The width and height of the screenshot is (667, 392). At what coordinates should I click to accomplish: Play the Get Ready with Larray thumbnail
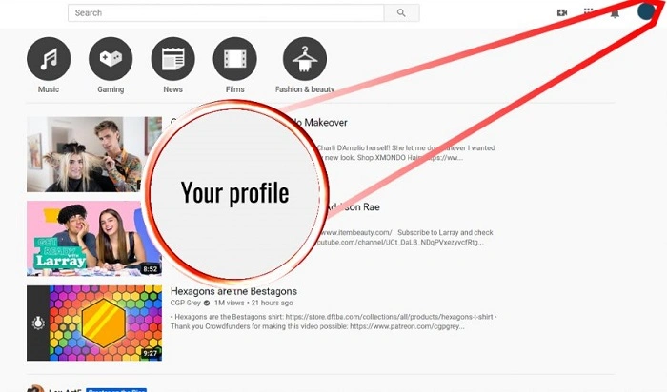coord(93,238)
